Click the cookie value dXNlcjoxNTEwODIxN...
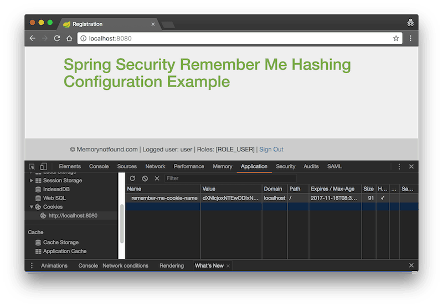443x307 pixels. click(x=230, y=198)
